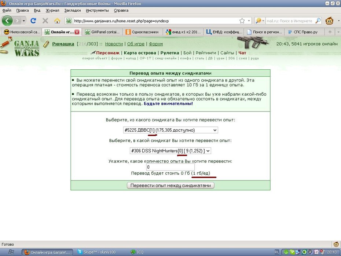Click the Ganja Wars logo
The height and width of the screenshot is (256, 341).
coord(26,48)
